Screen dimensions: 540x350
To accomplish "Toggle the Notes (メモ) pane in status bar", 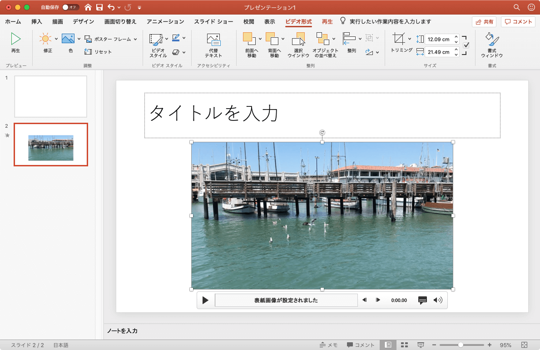I will pyautogui.click(x=328, y=345).
